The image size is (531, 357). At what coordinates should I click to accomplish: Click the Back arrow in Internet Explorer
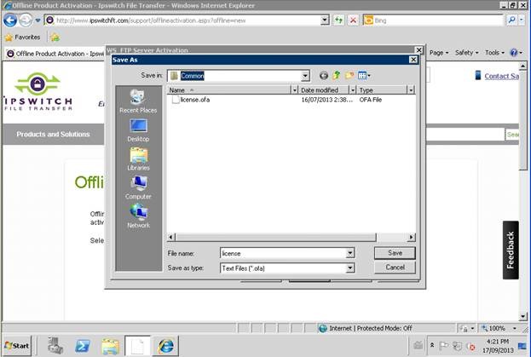[x=10, y=20]
